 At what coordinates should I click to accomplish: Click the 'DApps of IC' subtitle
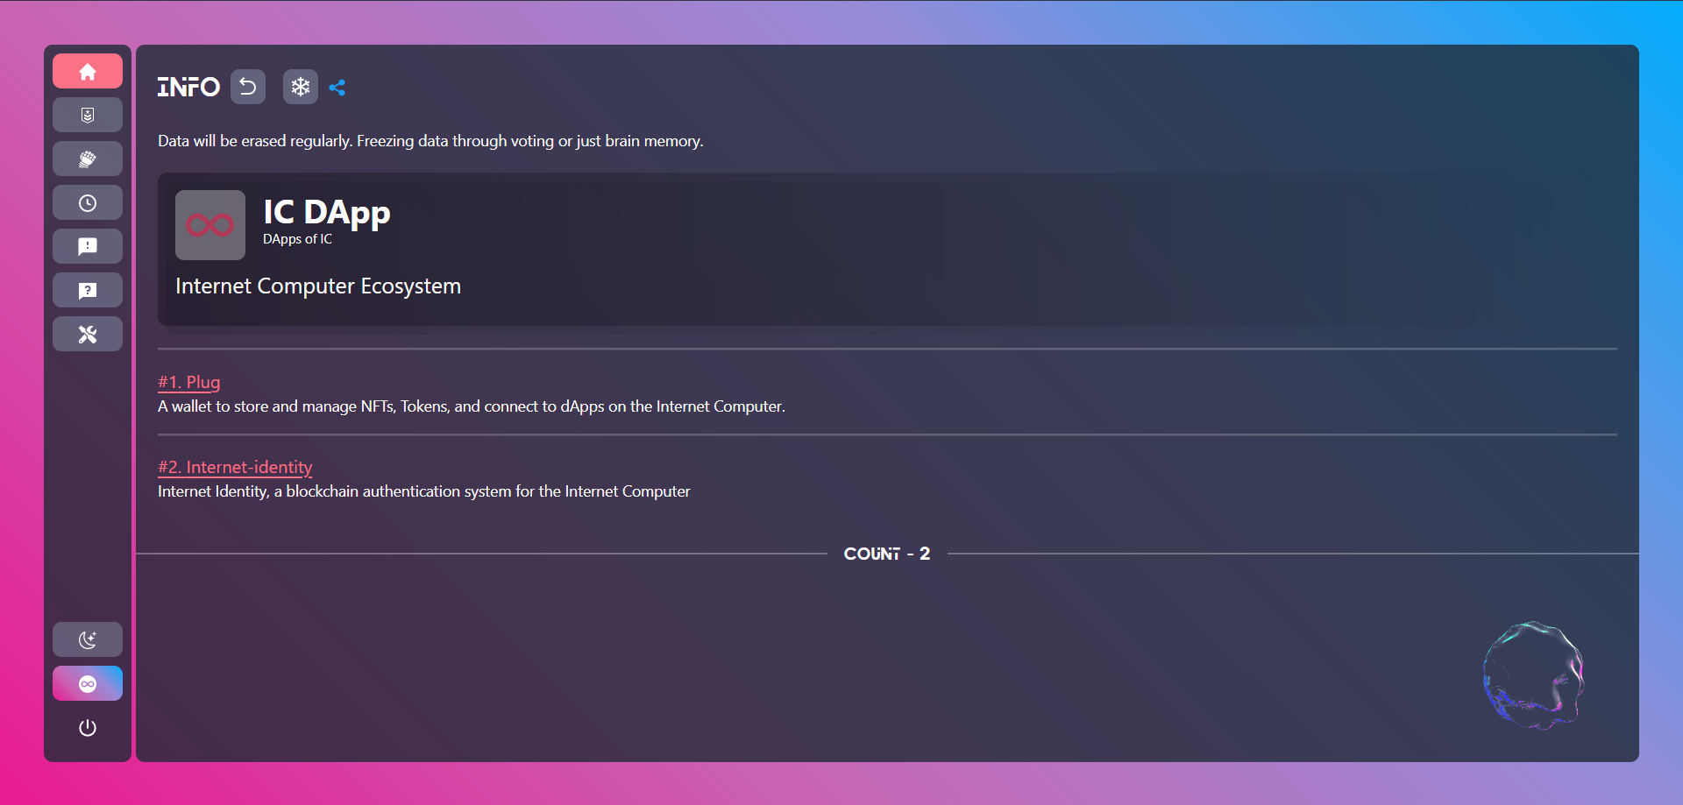click(297, 239)
